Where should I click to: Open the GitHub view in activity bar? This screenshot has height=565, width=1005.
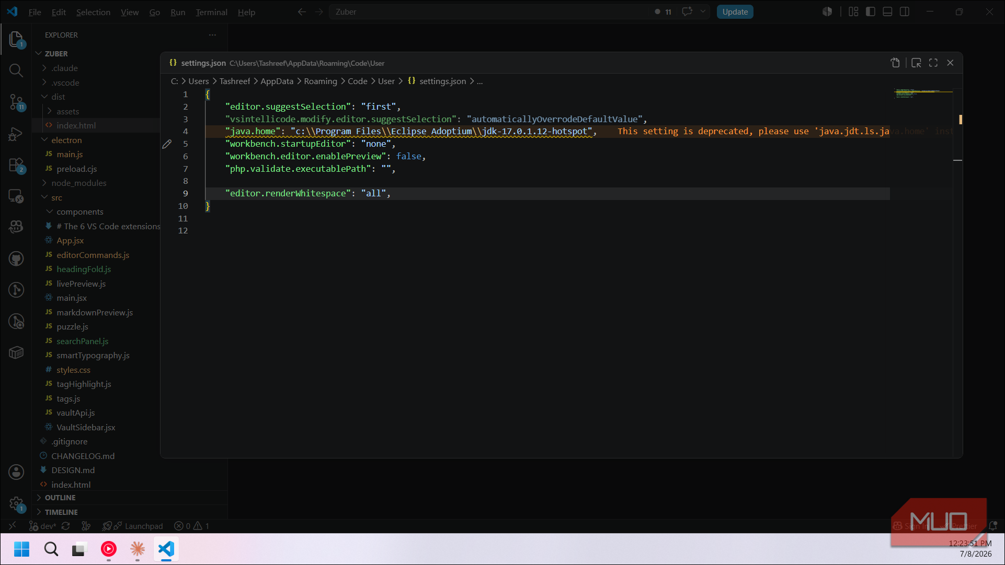coord(16,258)
